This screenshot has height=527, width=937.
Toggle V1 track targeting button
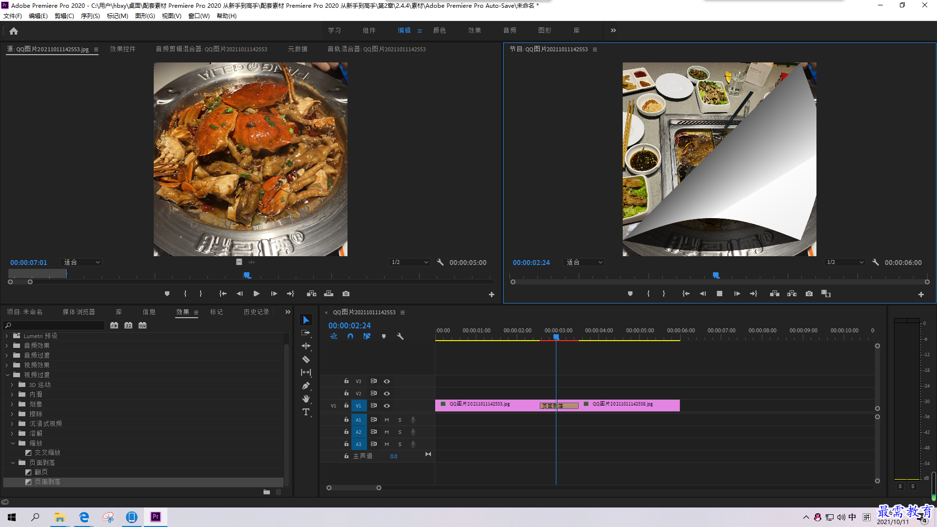pos(358,405)
